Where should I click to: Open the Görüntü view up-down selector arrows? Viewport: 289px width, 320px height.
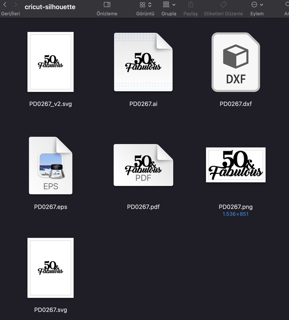(150, 5)
